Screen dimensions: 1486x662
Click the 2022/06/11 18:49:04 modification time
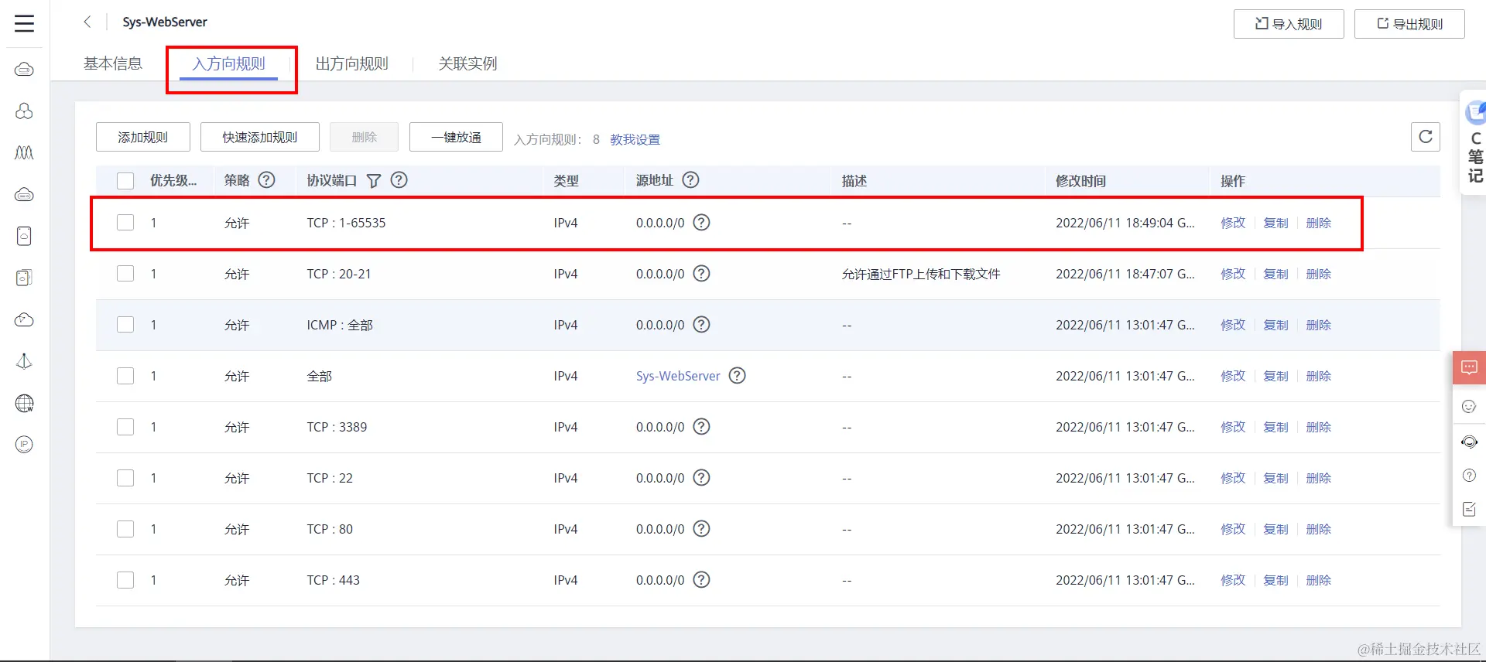coord(1125,223)
